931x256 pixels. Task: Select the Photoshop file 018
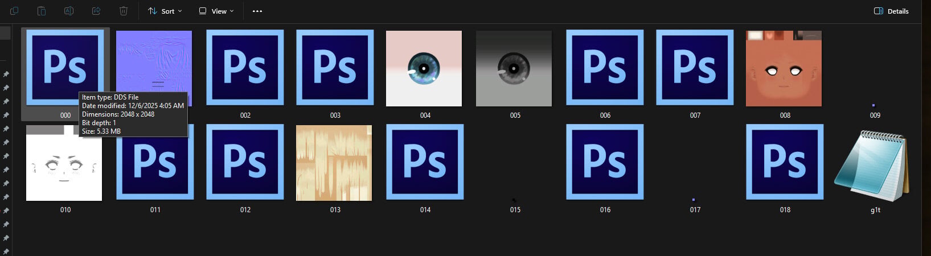pyautogui.click(x=785, y=163)
